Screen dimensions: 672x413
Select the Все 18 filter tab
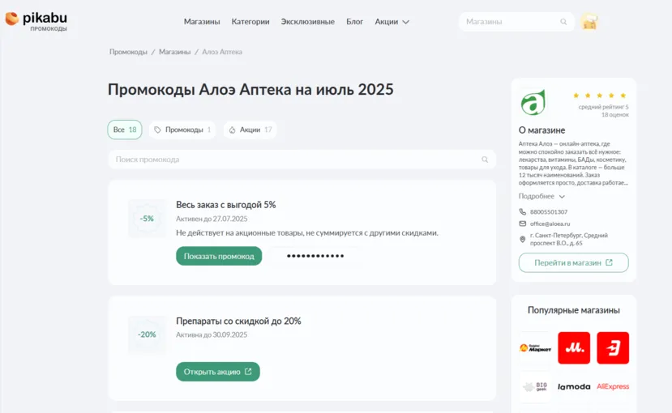pos(125,130)
